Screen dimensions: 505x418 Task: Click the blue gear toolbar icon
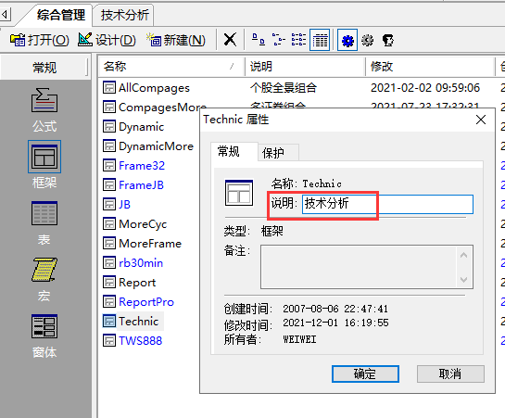point(347,40)
